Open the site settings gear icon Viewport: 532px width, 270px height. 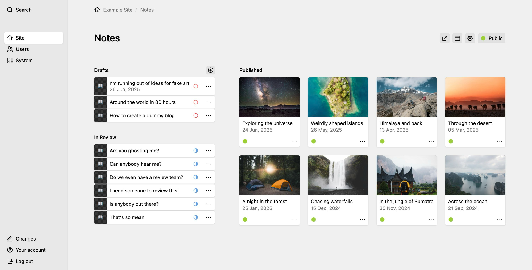pyautogui.click(x=470, y=38)
